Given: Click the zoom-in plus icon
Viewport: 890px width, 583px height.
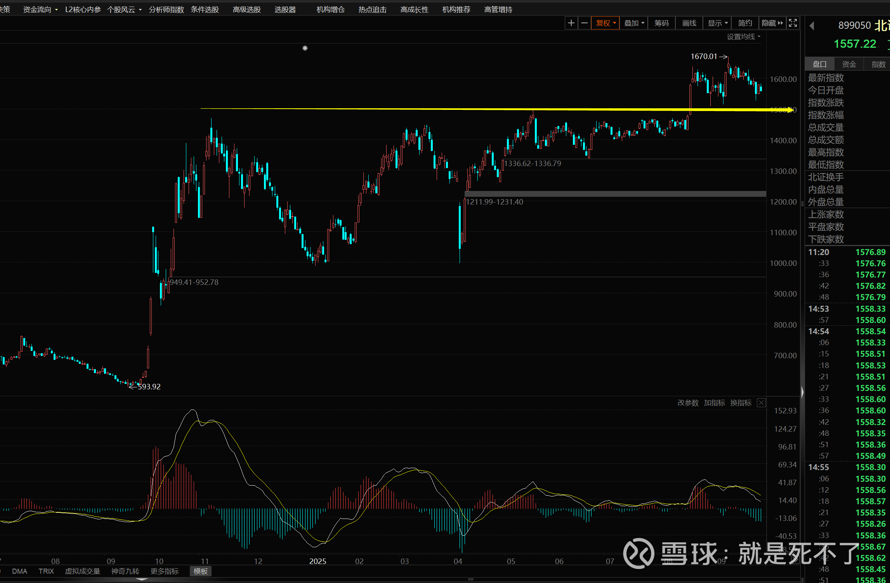Looking at the screenshot, I should coord(571,23).
